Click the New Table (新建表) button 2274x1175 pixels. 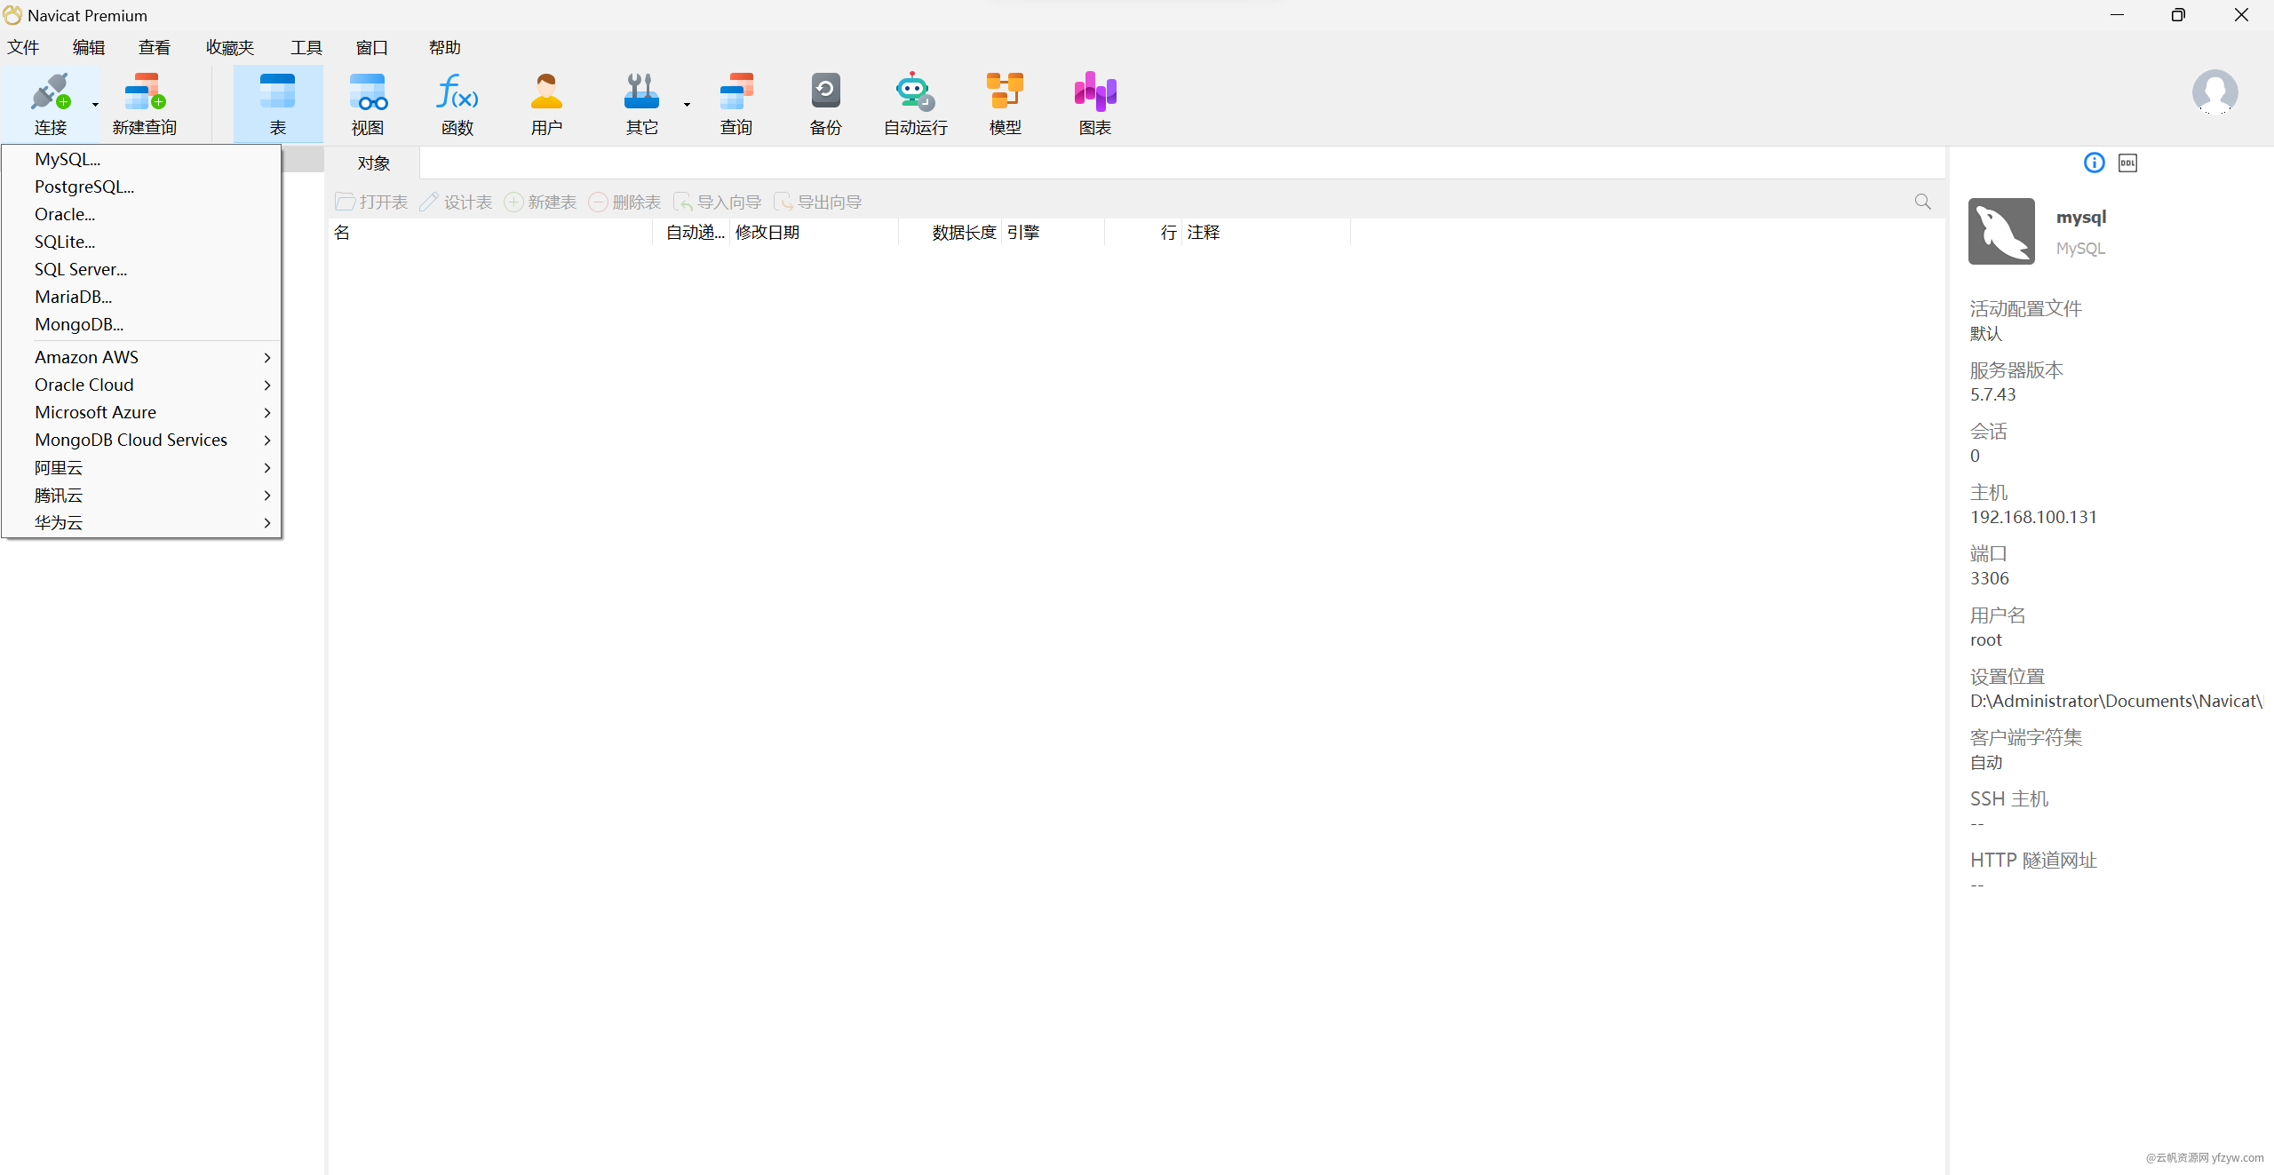540,202
